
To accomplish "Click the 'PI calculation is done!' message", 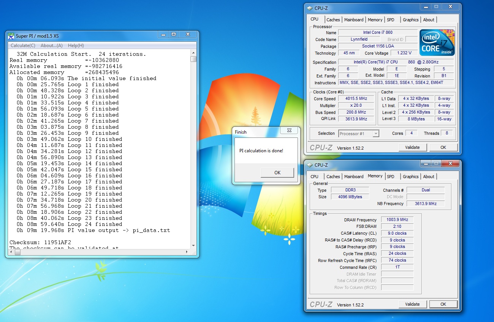I will click(261, 151).
